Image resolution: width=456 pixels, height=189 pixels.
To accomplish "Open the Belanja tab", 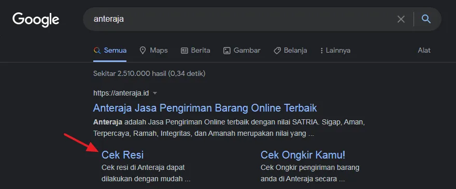I will tap(290, 51).
